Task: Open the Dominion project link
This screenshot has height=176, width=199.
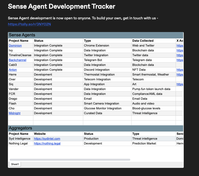Action: pyautogui.click(x=15, y=46)
